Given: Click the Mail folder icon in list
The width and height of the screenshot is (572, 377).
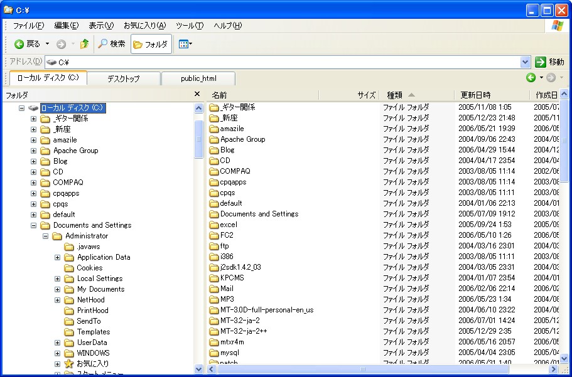Looking at the screenshot, I should pyautogui.click(x=213, y=289).
